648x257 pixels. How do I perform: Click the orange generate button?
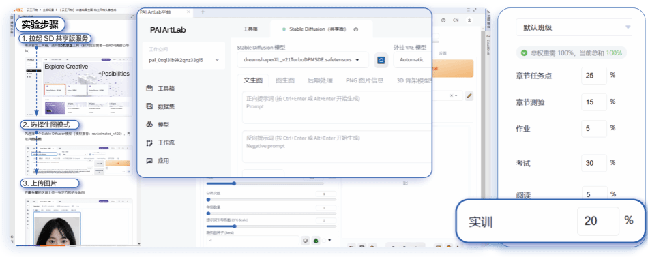pos(452,69)
